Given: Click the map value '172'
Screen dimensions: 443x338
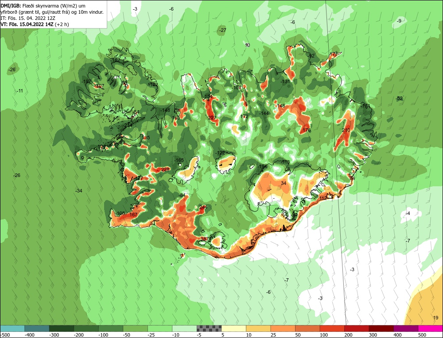Looking at the screenshot, I should pos(244,116).
